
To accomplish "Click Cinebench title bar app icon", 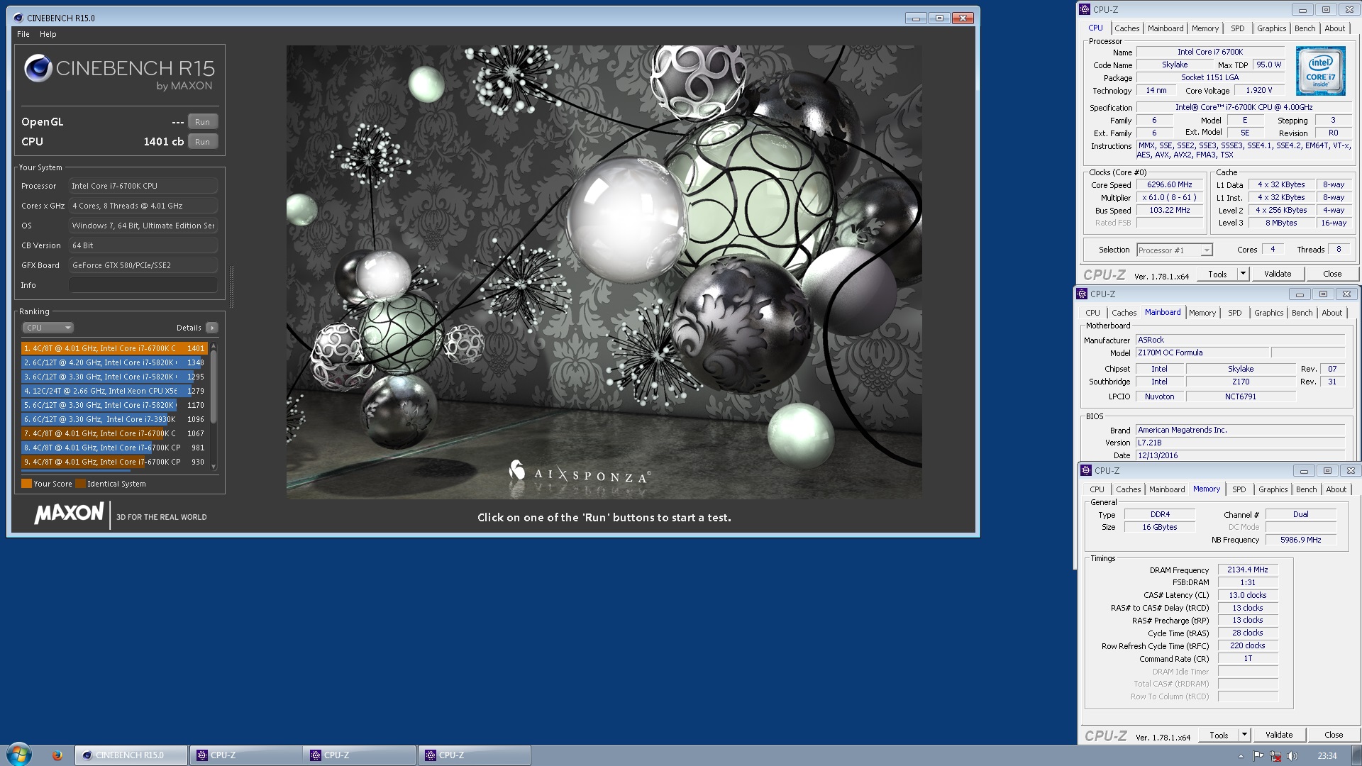I will [18, 18].
